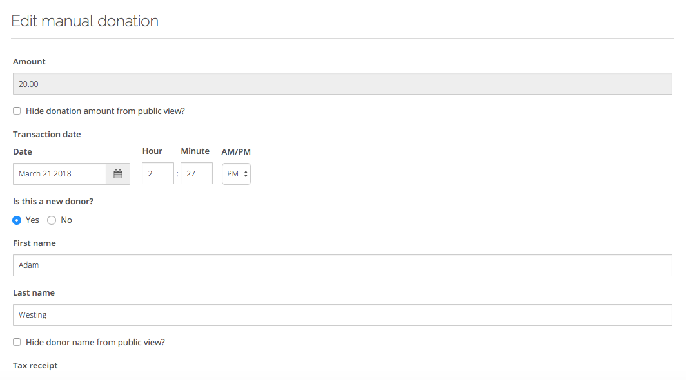Click the 'Edit manual donation' heading
The height and width of the screenshot is (380, 686).
(x=85, y=21)
